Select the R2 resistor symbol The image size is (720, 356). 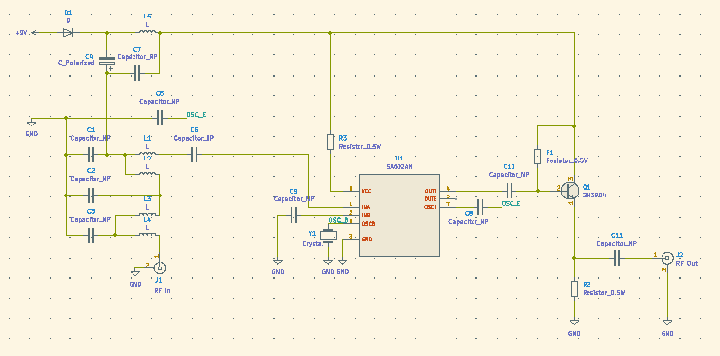(574, 289)
